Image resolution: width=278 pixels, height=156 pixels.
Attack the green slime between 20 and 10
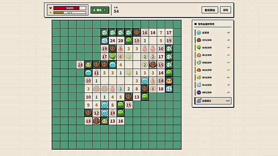tap(129, 40)
